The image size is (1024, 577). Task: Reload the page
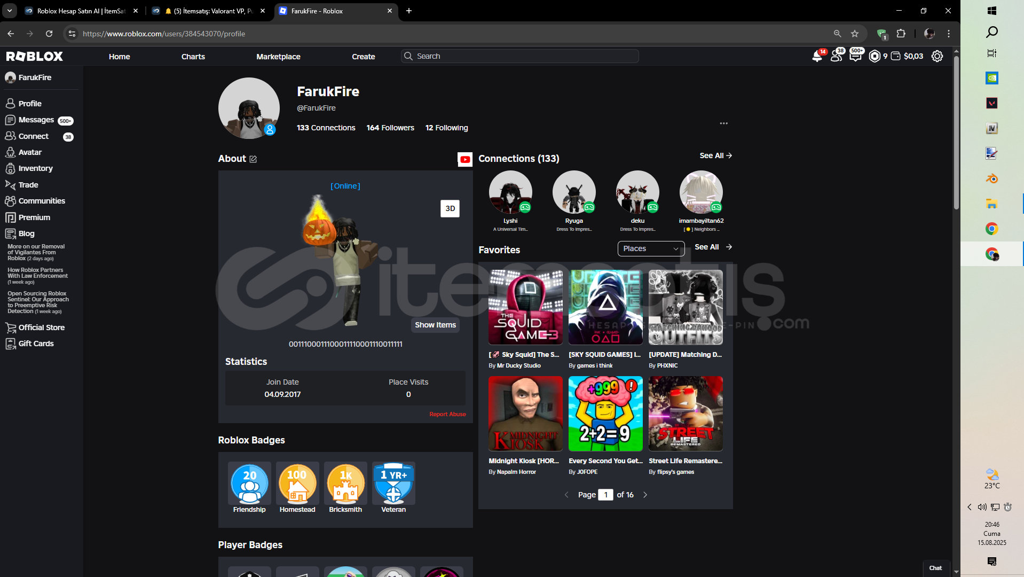[x=49, y=34]
